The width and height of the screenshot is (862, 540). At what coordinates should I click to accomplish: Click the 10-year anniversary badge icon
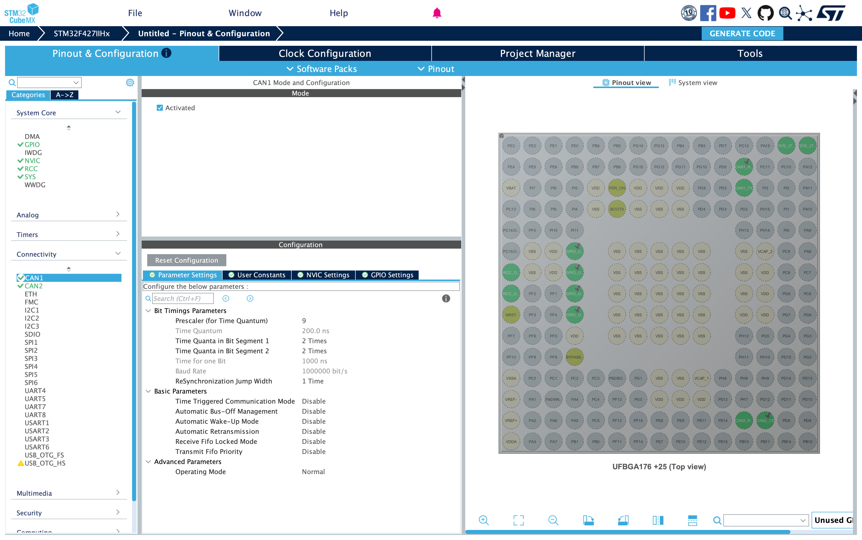689,13
